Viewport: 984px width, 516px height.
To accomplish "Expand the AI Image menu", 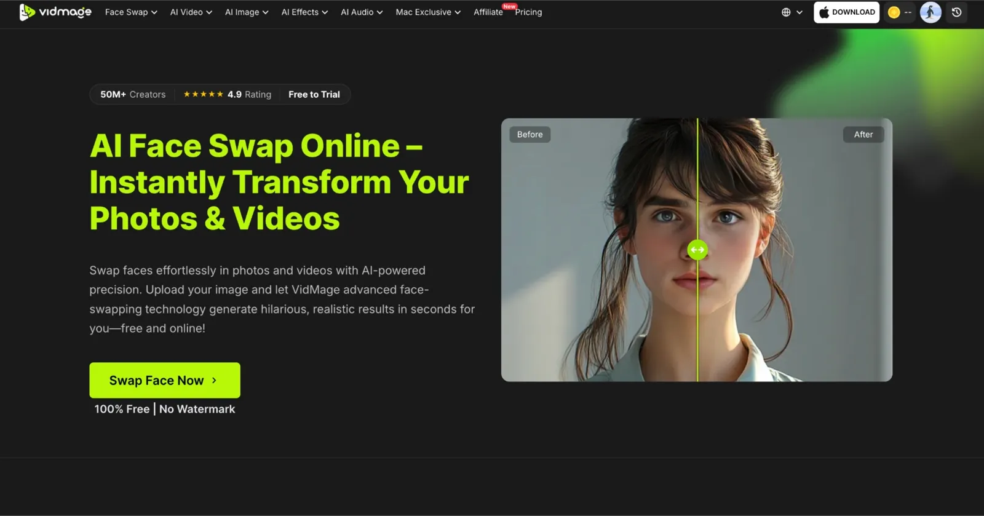I will 247,12.
